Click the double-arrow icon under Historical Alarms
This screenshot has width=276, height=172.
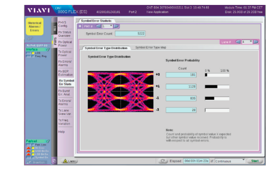(30, 38)
